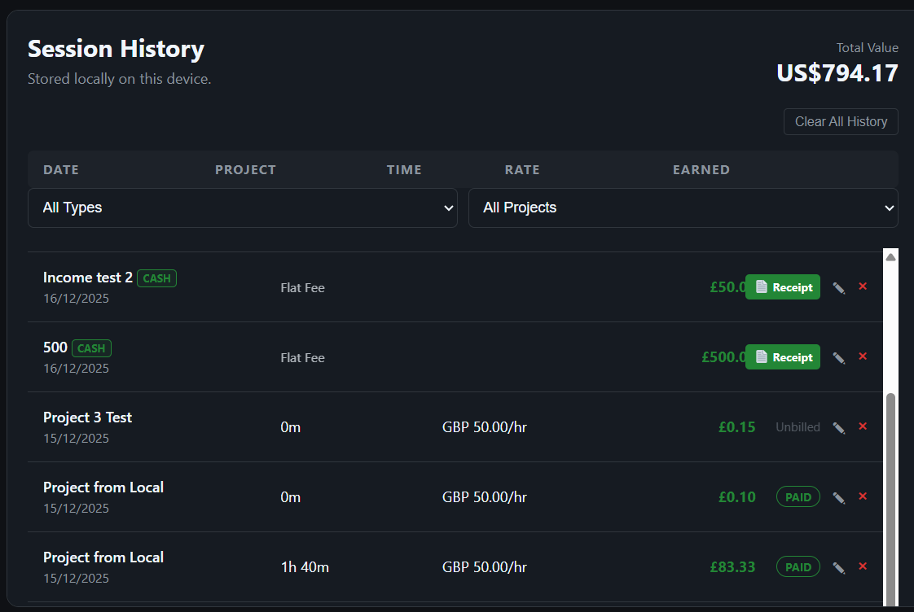Viewport: 914px width, 612px height.
Task: Sort entries by the DATE column header
Action: tap(61, 169)
